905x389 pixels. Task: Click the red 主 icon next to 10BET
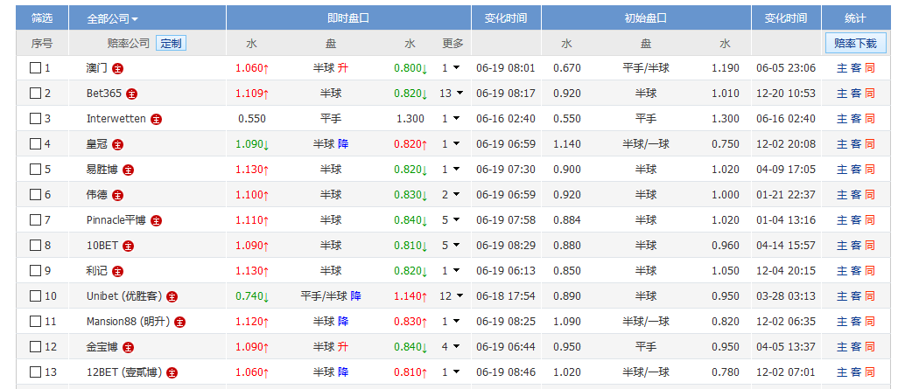tap(127, 246)
